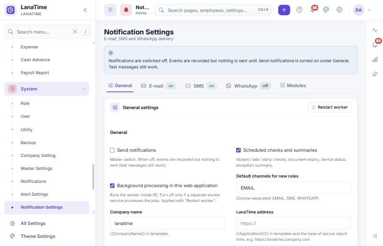The image size is (383, 246).
Task: Uncheck Background processing in this web application
Action: (112, 186)
